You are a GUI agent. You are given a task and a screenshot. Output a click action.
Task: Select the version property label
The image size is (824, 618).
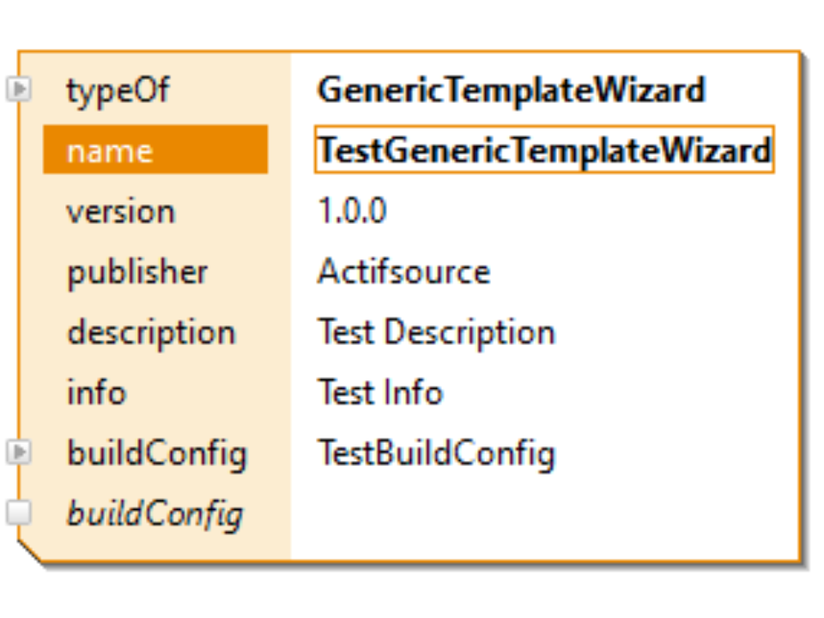120,211
